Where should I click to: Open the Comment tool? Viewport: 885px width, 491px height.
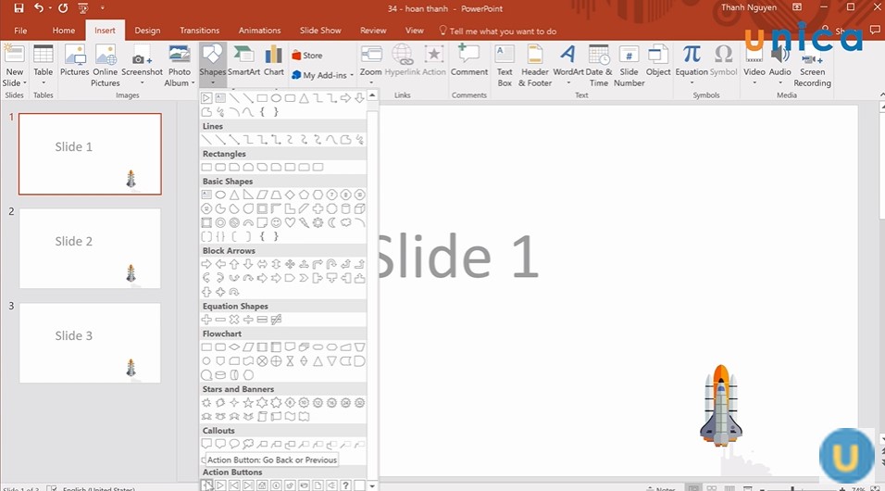(469, 61)
